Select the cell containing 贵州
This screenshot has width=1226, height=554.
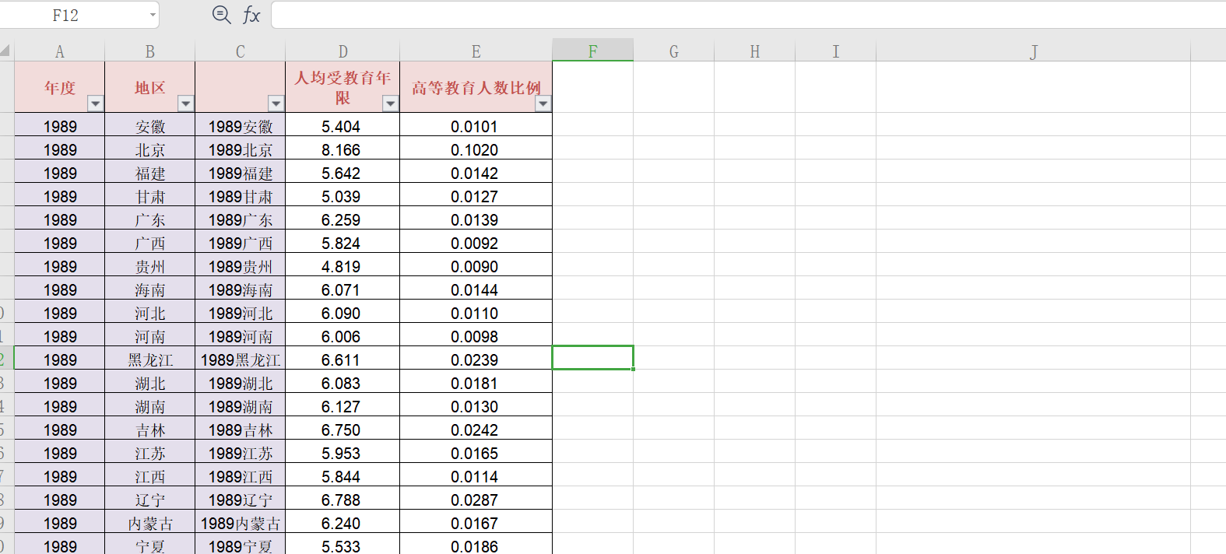click(150, 266)
